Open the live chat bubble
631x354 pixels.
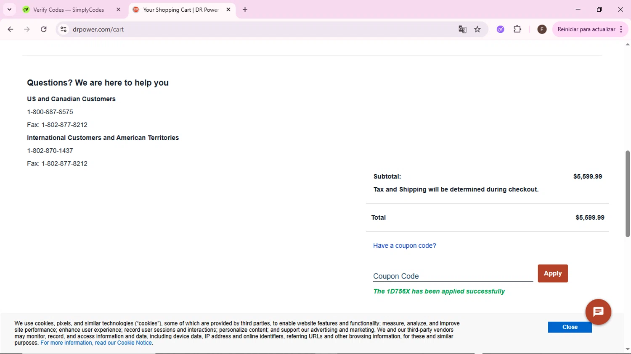(x=598, y=312)
